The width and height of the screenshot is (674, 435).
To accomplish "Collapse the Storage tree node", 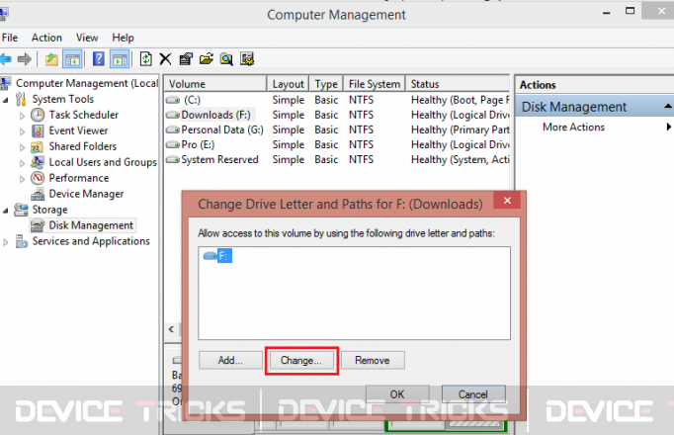I will coord(6,211).
